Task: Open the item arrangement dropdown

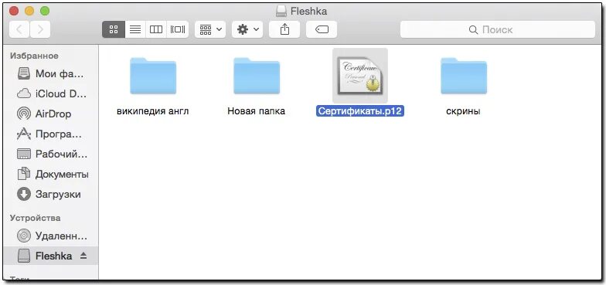Action: tap(210, 29)
